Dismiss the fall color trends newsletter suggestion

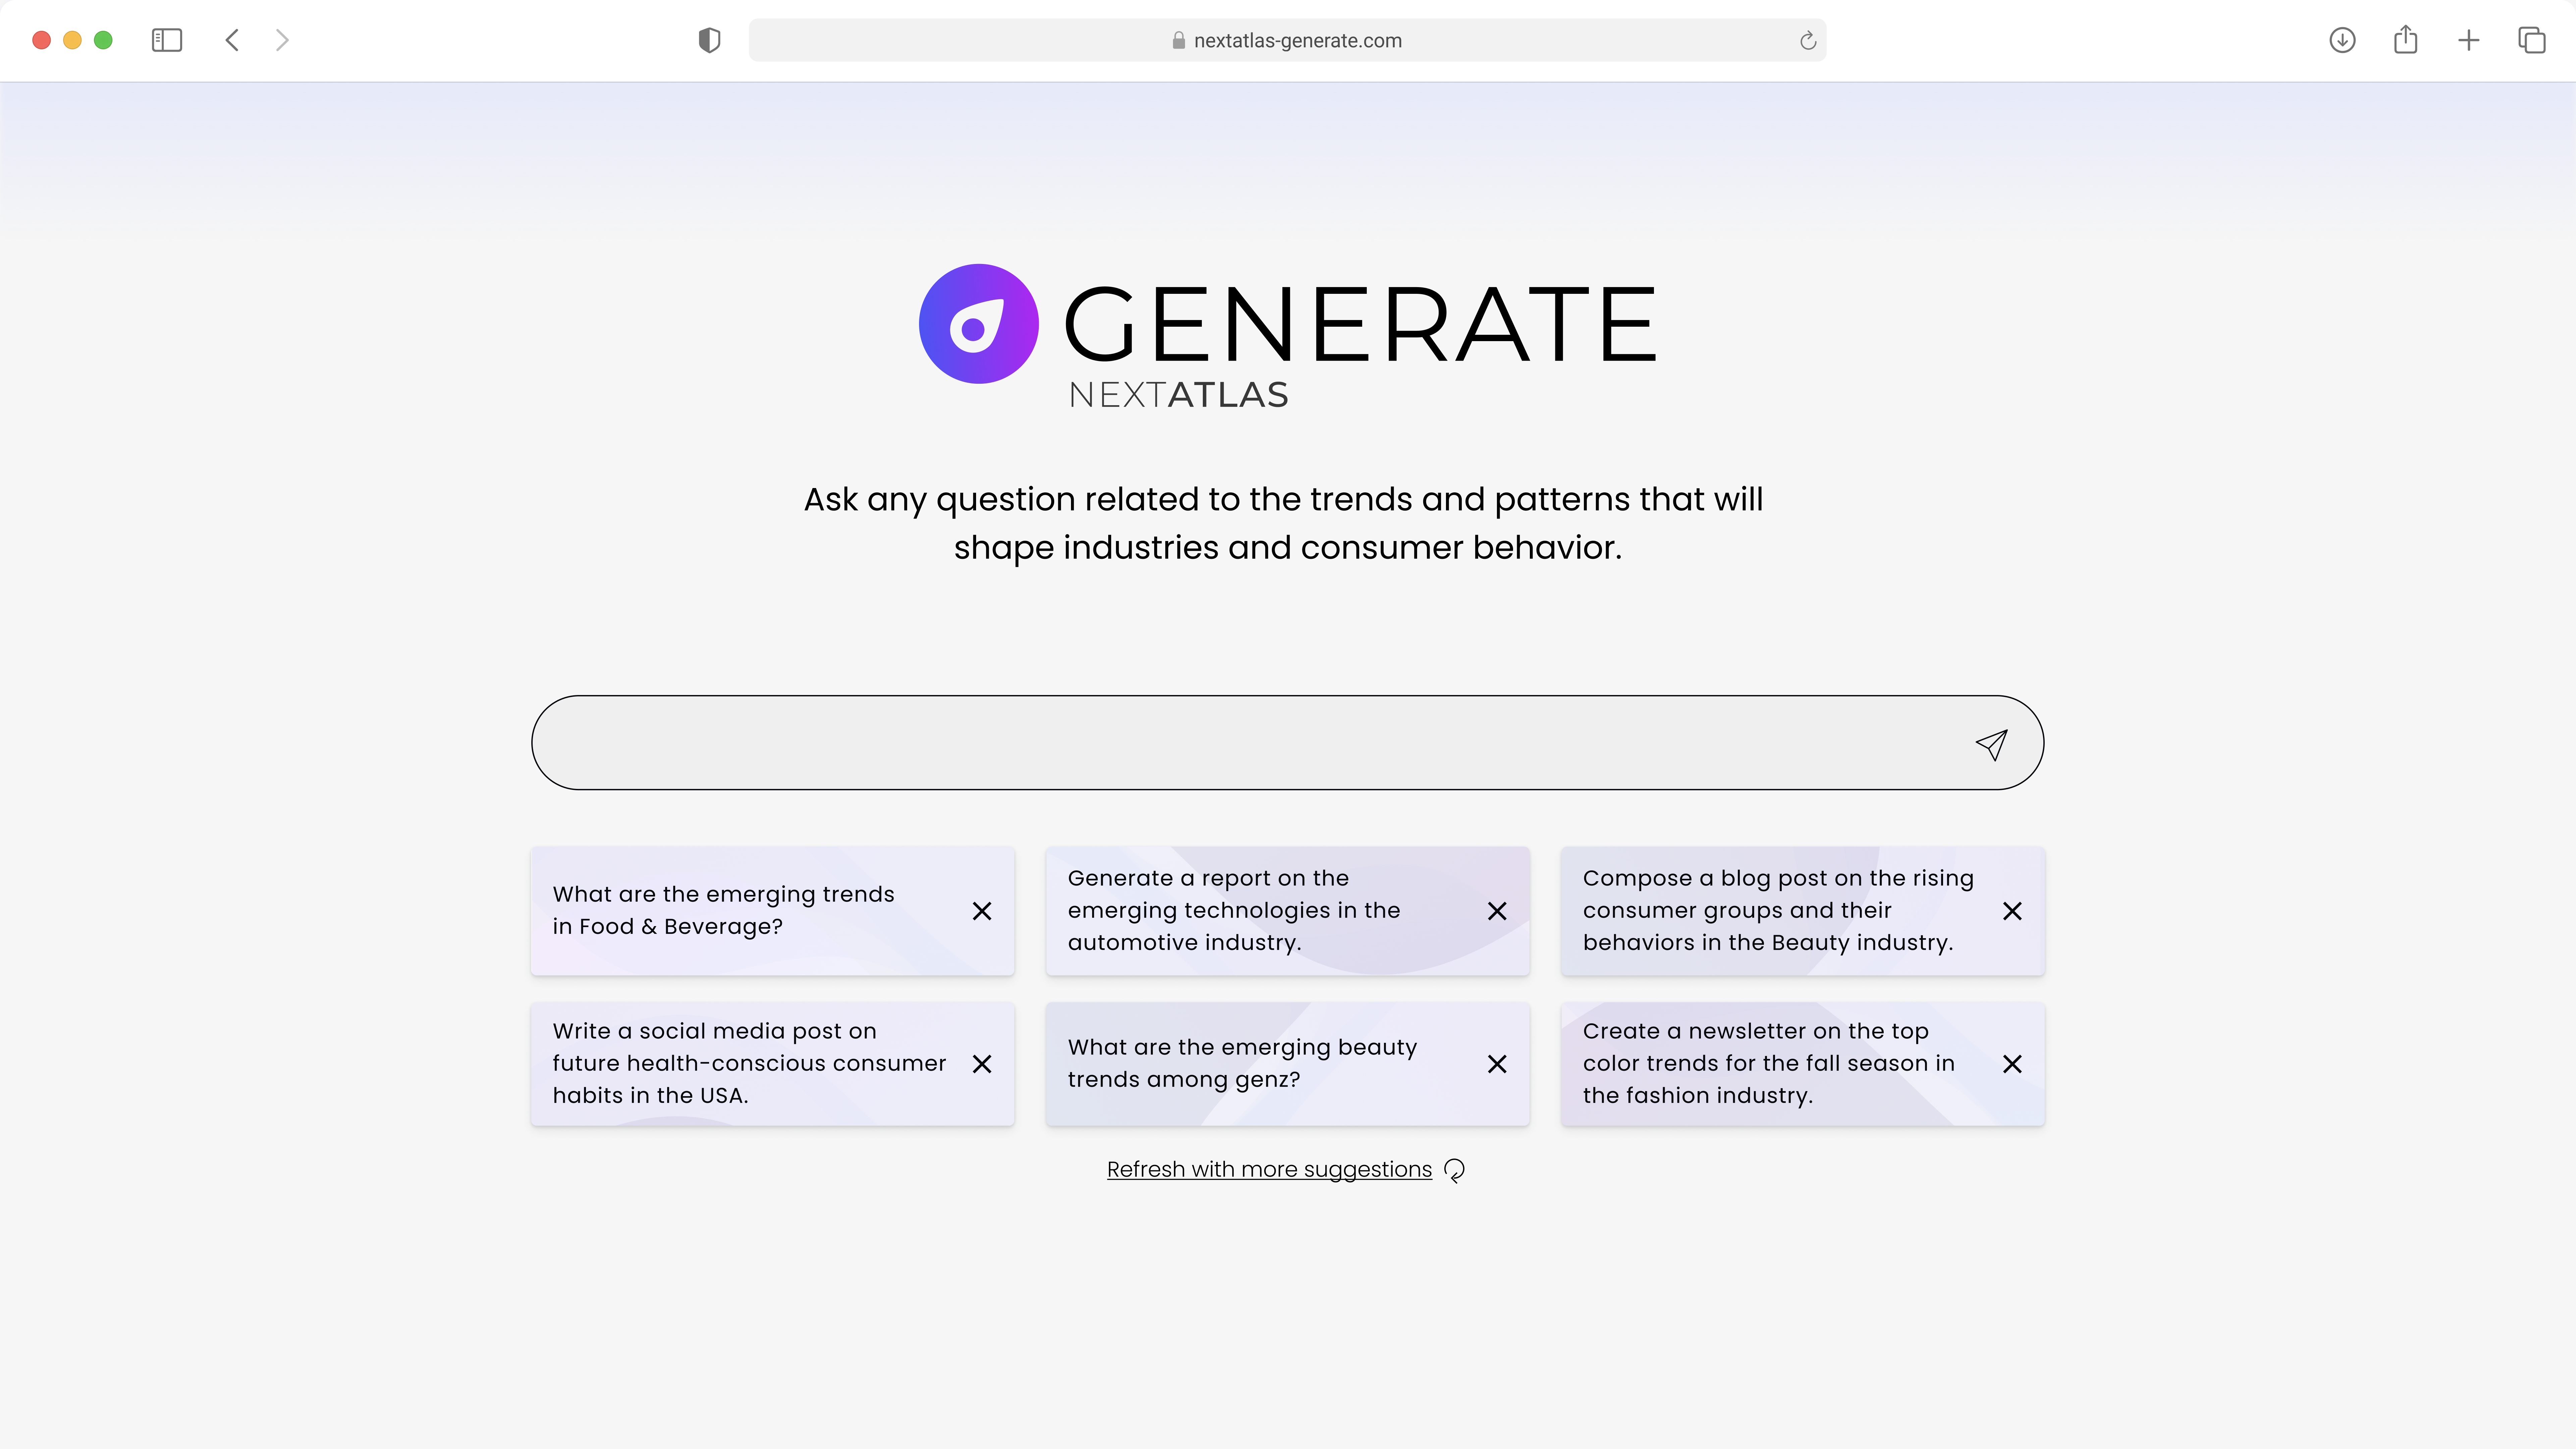2012,1064
